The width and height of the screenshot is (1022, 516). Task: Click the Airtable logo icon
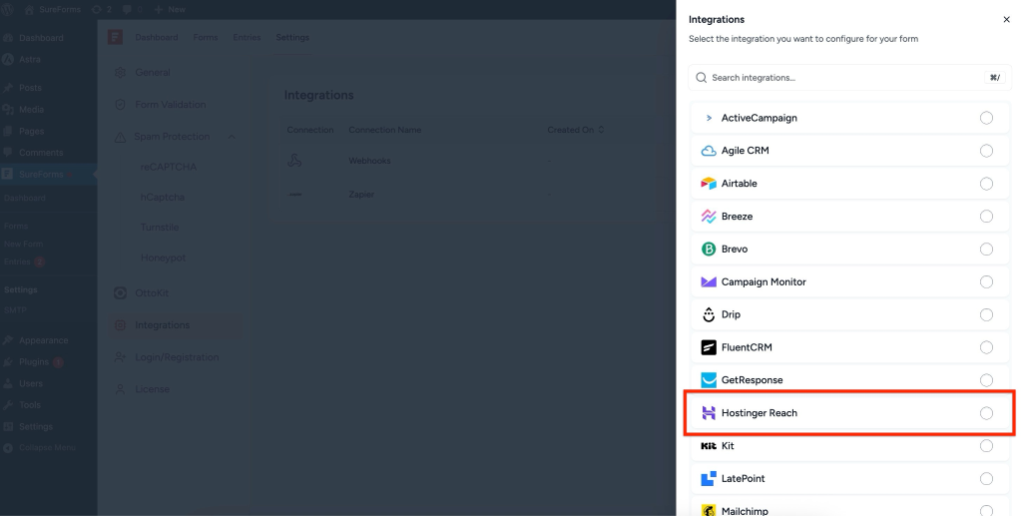[x=709, y=184]
